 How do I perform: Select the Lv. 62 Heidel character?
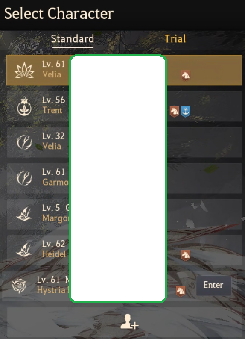pyautogui.click(x=124, y=250)
